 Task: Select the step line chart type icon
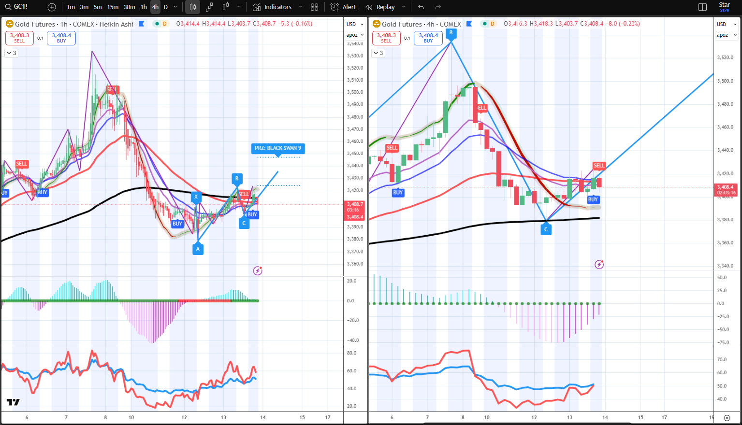tap(209, 7)
